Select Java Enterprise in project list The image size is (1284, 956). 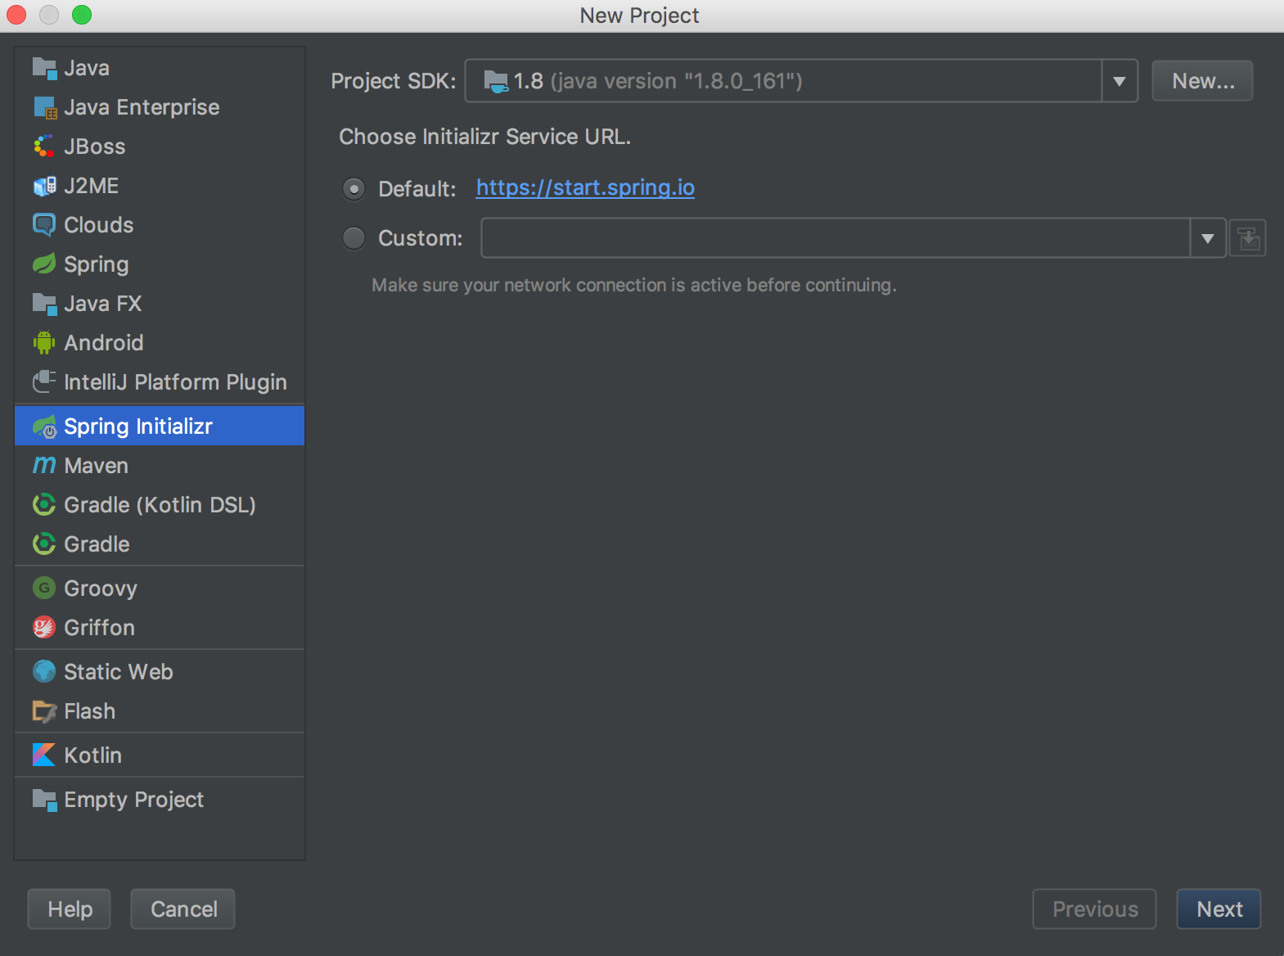point(142,106)
